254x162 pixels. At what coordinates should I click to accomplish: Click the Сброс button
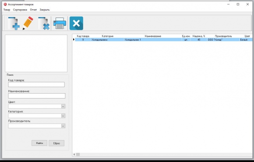(x=56, y=143)
